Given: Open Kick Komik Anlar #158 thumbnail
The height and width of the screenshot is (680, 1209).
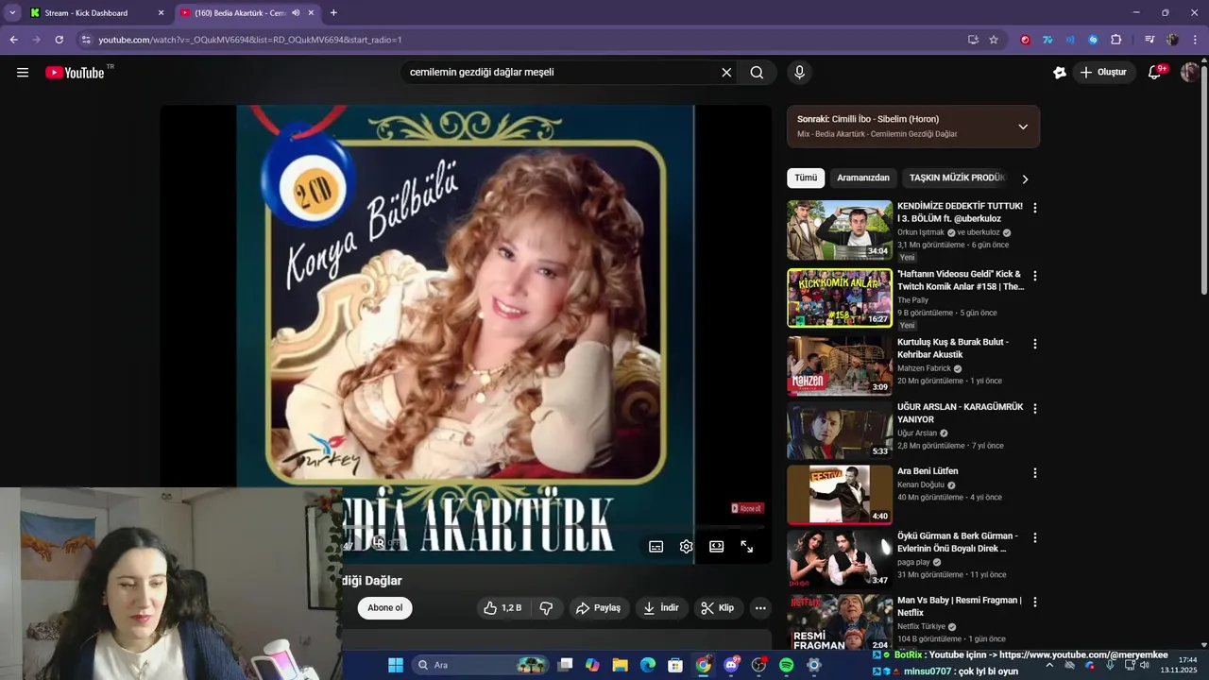Looking at the screenshot, I should [840, 298].
